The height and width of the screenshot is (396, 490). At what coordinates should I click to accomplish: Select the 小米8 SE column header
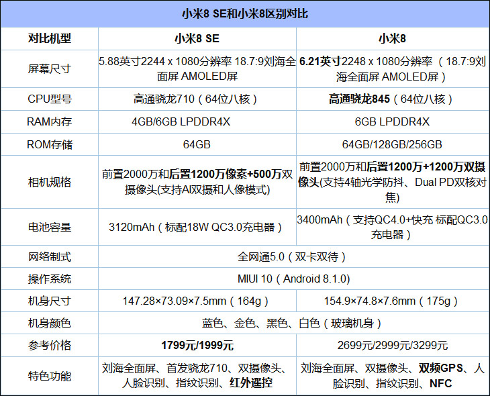click(x=197, y=38)
